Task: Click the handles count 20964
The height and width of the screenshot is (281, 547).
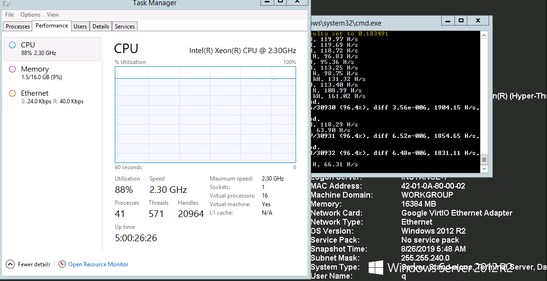Action: (x=191, y=214)
